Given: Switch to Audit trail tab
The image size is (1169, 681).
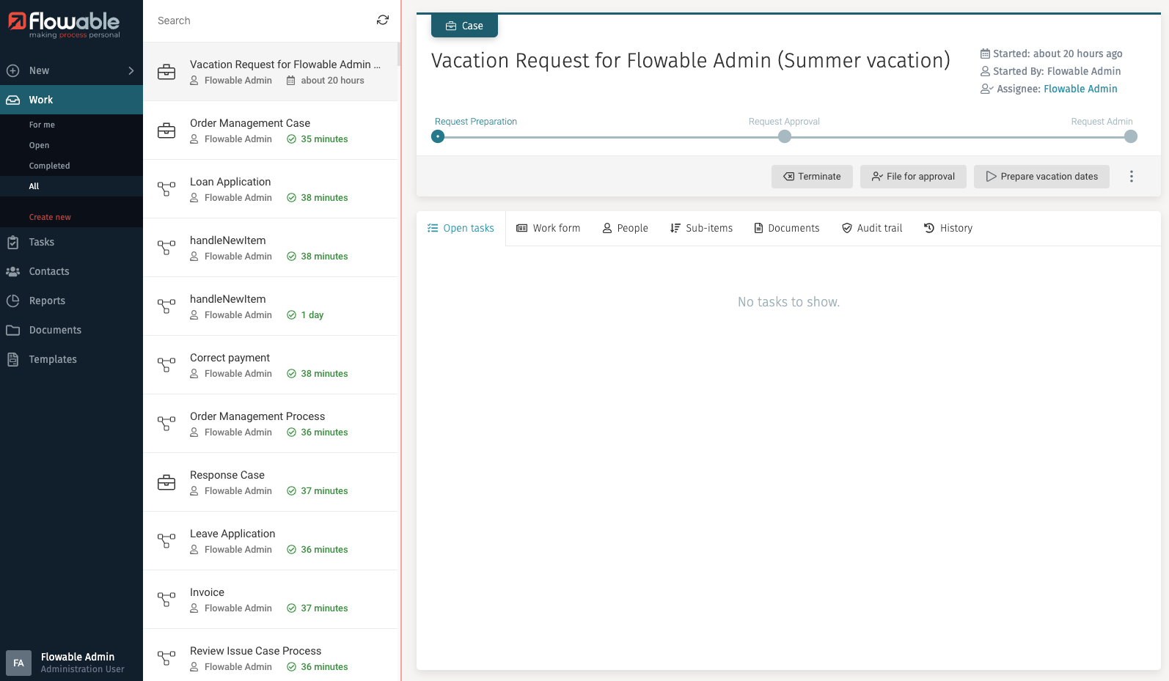Looking at the screenshot, I should tap(872, 228).
